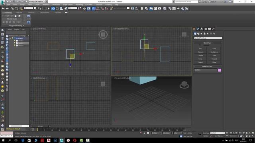The image size is (255, 143).
Task: Switch to the Object Paint ribbon tab
Action: (44, 12)
